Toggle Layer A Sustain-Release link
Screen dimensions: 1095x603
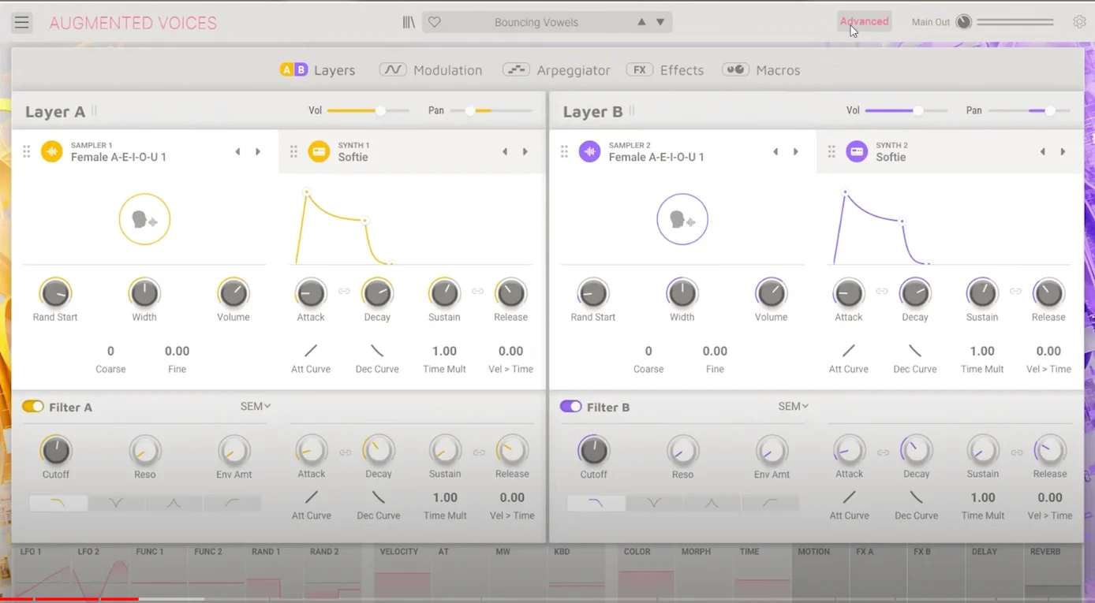point(478,292)
